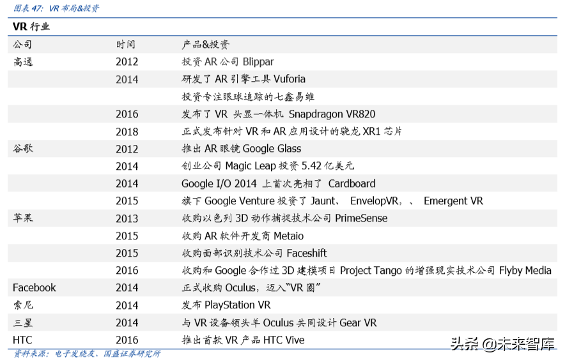Click the 2012 year in the 高通 row
Screen dimensions: 565x362
tap(127, 62)
